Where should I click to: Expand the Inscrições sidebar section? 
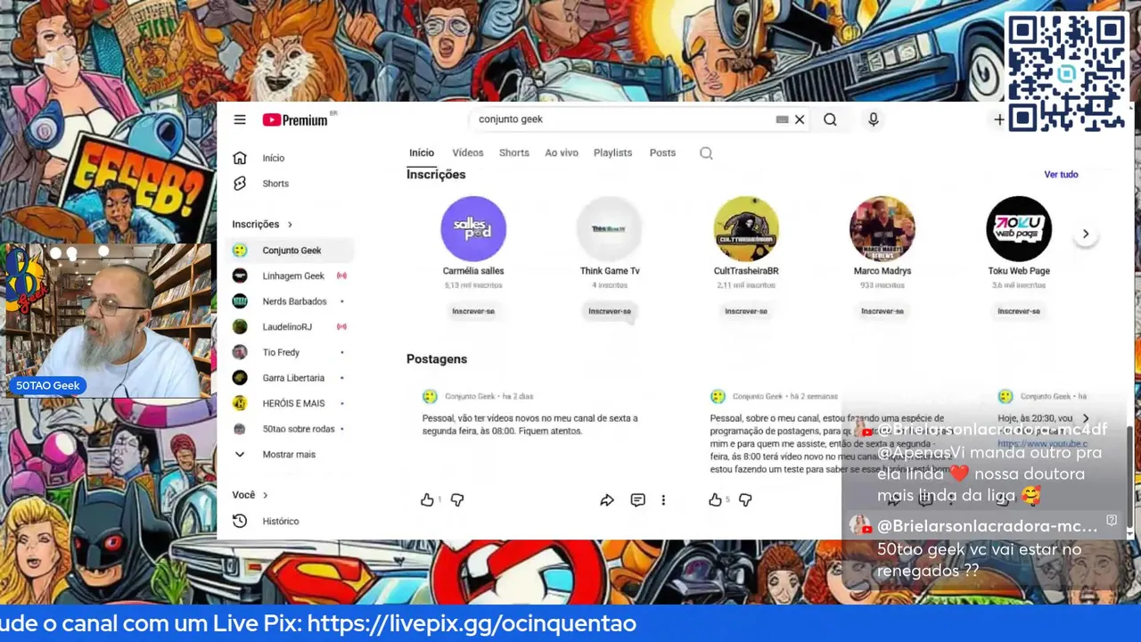click(262, 224)
